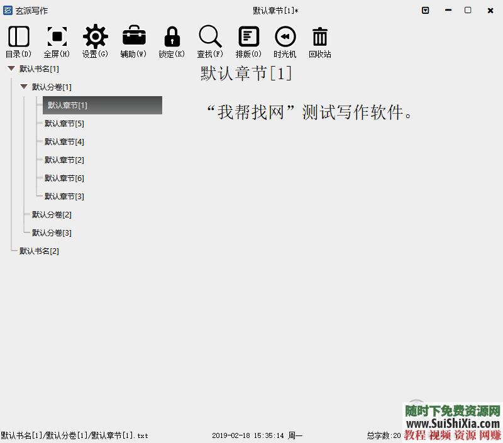Click the boxed arrow icon in titlebar
The image size is (503, 443).
(x=424, y=11)
